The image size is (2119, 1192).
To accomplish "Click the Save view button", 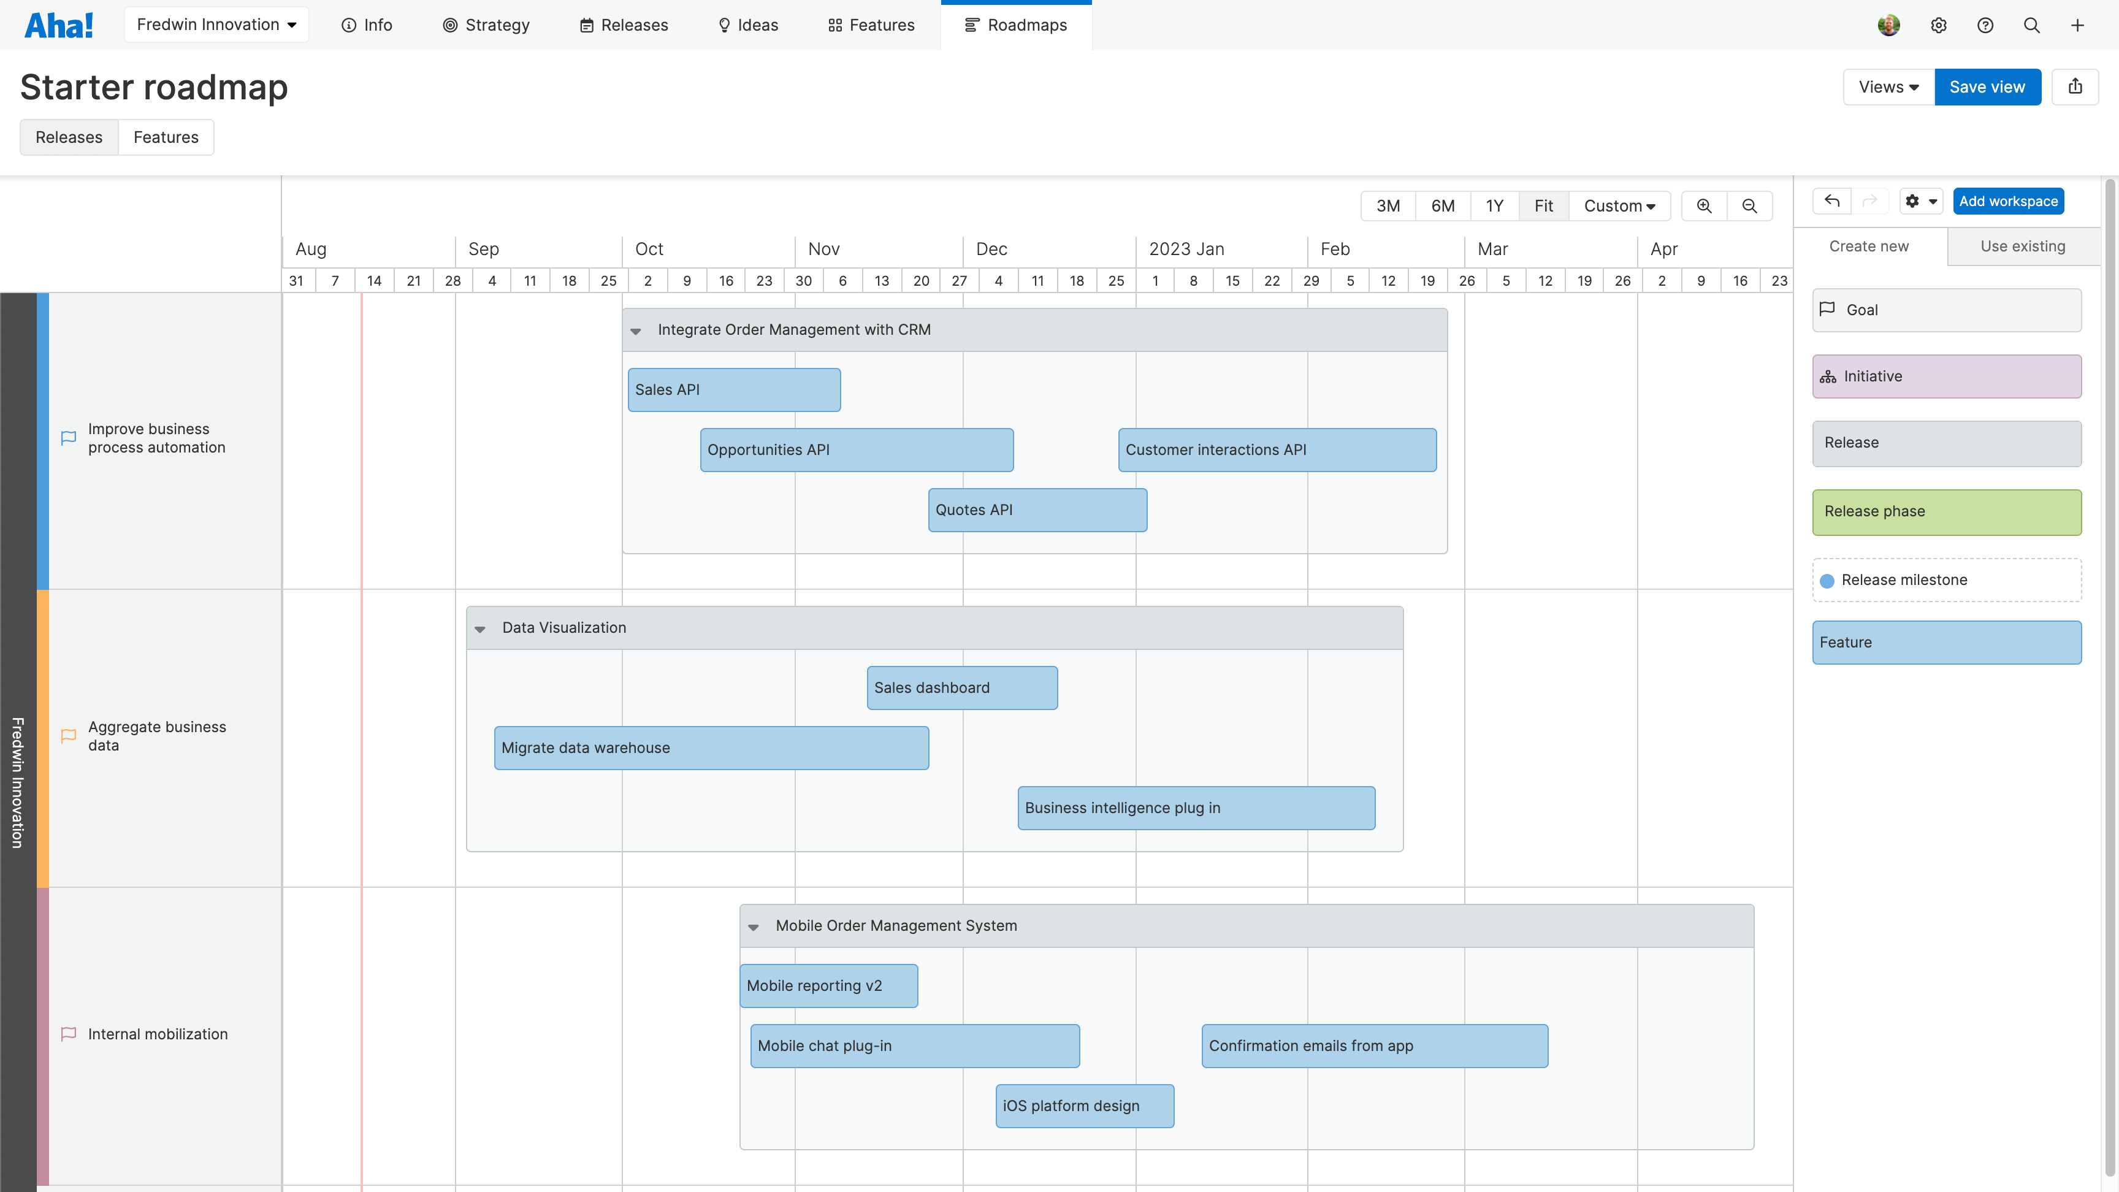I will pyautogui.click(x=1987, y=86).
